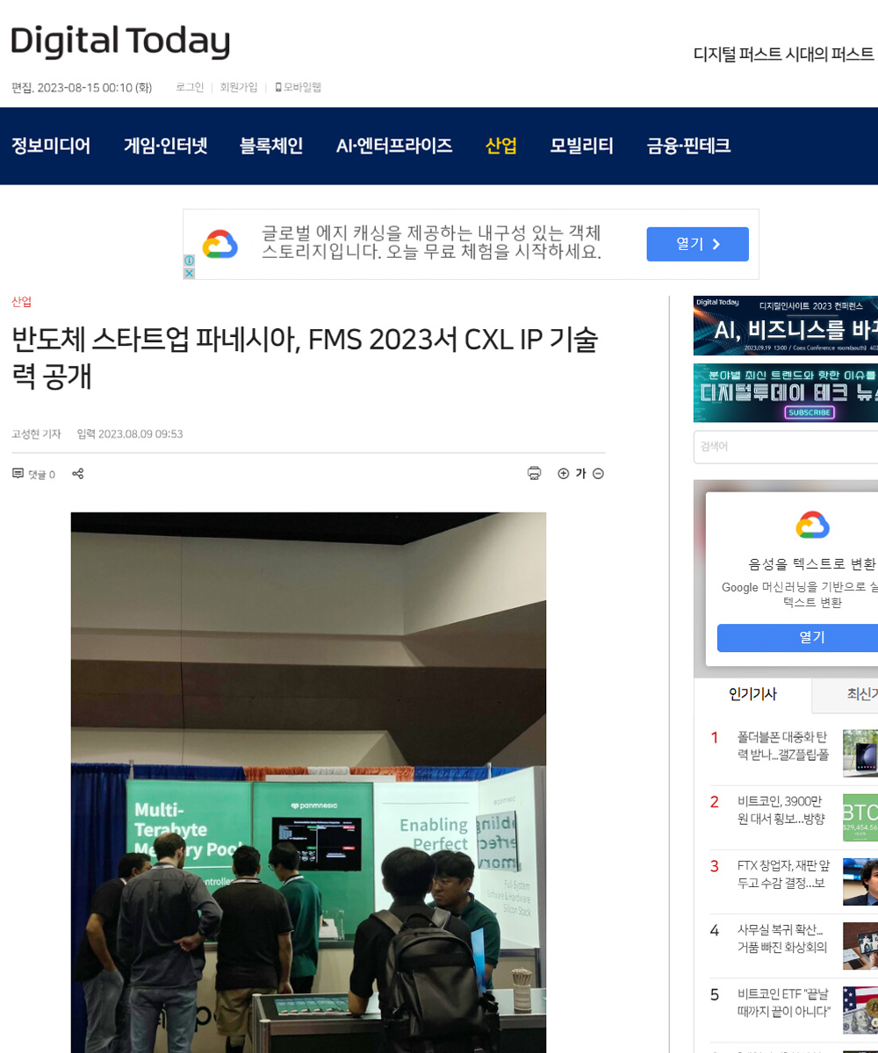Reset font size with 가 icon
Image resolution: width=878 pixels, height=1053 pixels.
580,474
